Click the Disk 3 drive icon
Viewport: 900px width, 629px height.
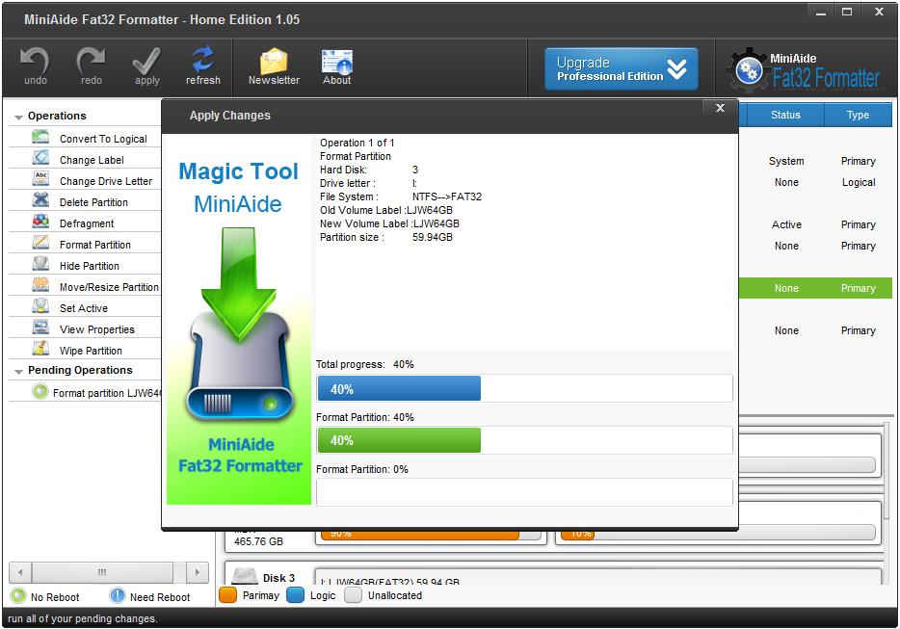coord(244,576)
